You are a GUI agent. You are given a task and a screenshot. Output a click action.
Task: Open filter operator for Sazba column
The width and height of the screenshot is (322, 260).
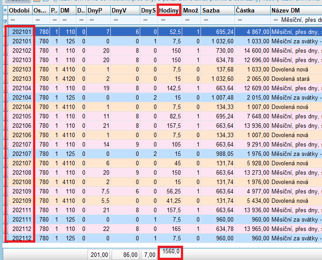click(x=205, y=21)
